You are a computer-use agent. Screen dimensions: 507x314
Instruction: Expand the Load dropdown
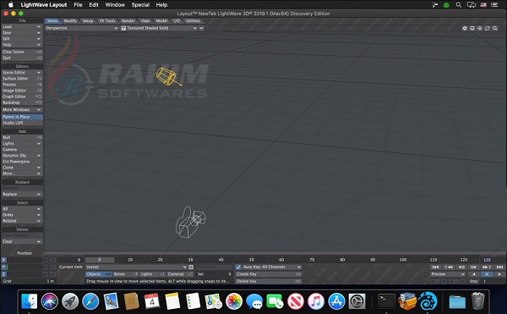point(22,26)
